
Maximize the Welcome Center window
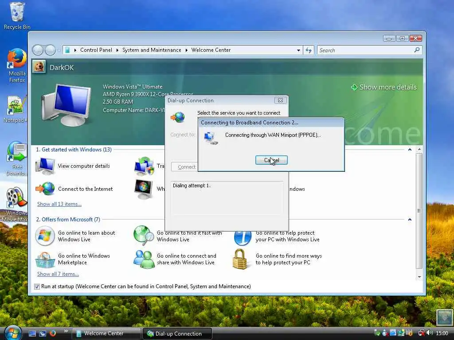pos(402,38)
